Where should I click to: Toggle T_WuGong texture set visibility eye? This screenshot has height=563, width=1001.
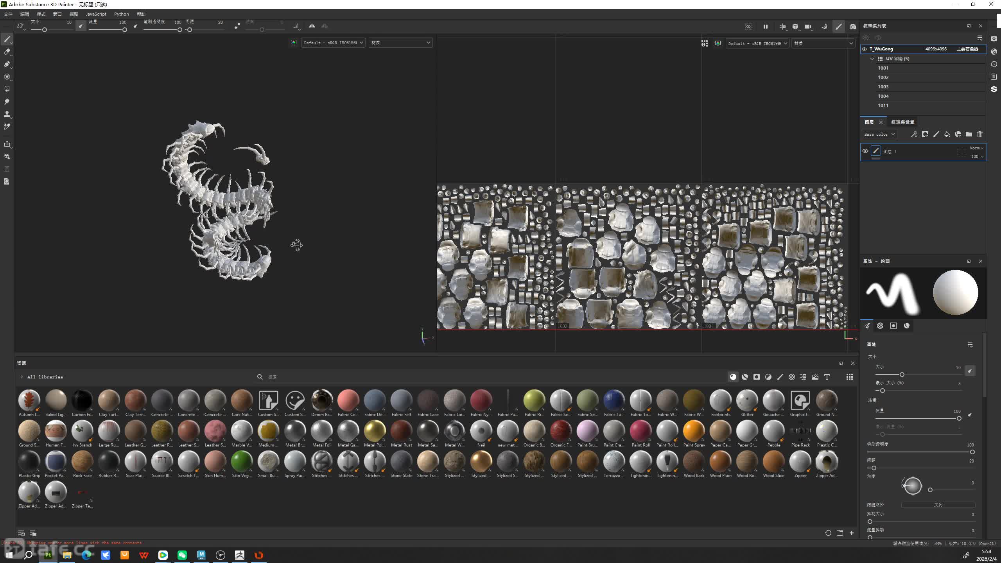tap(864, 49)
